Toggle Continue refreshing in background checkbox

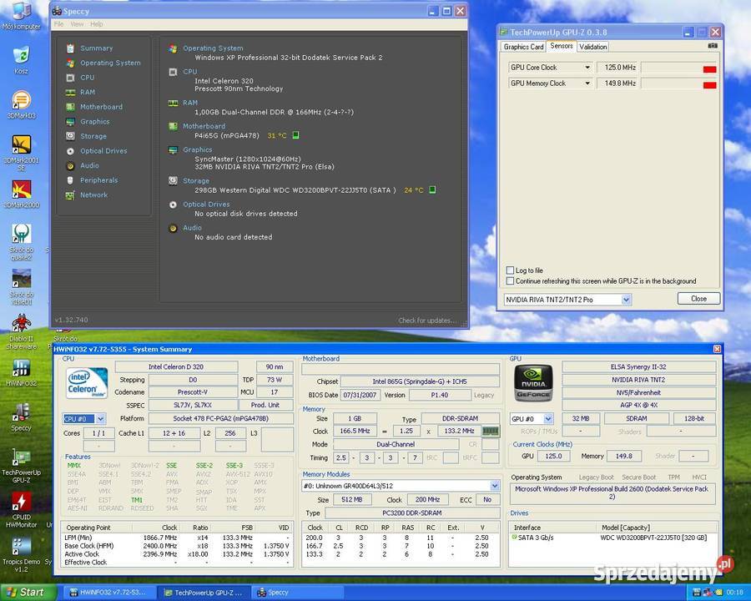click(x=510, y=280)
